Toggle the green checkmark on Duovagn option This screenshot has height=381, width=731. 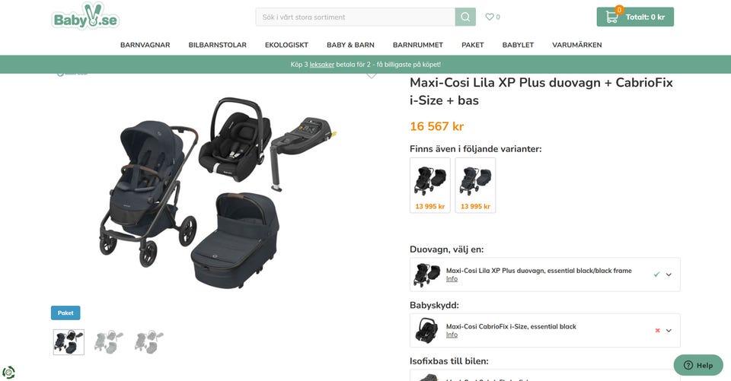pos(656,275)
